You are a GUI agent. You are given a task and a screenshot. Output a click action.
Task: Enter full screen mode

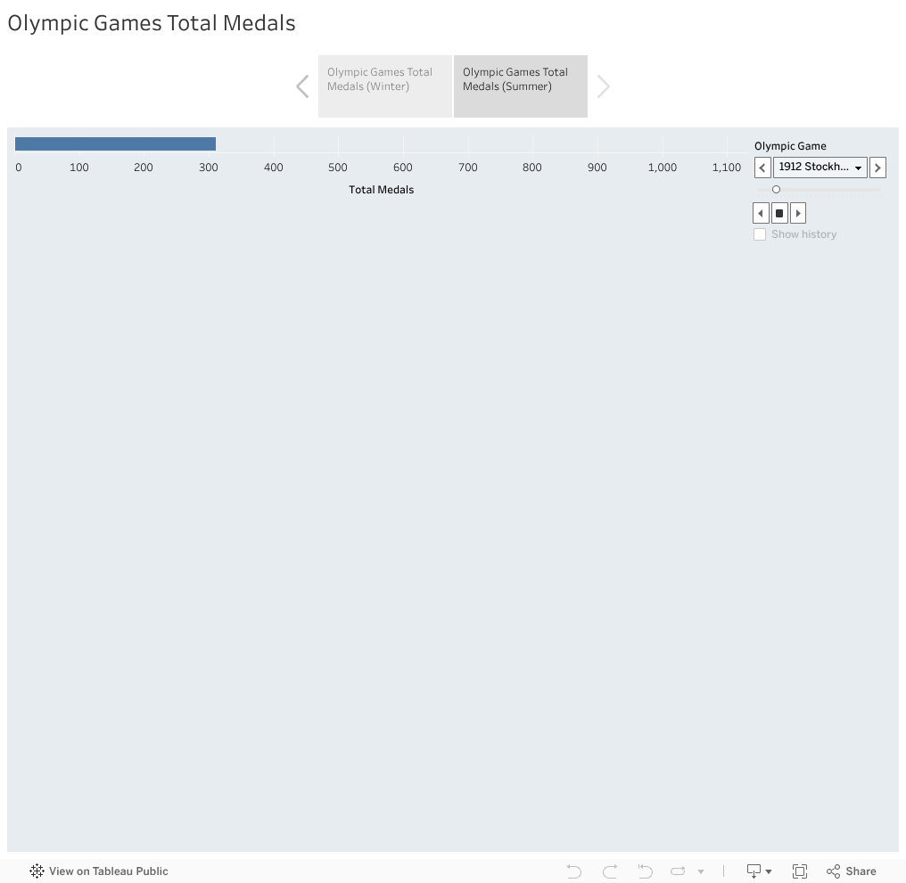tap(800, 871)
